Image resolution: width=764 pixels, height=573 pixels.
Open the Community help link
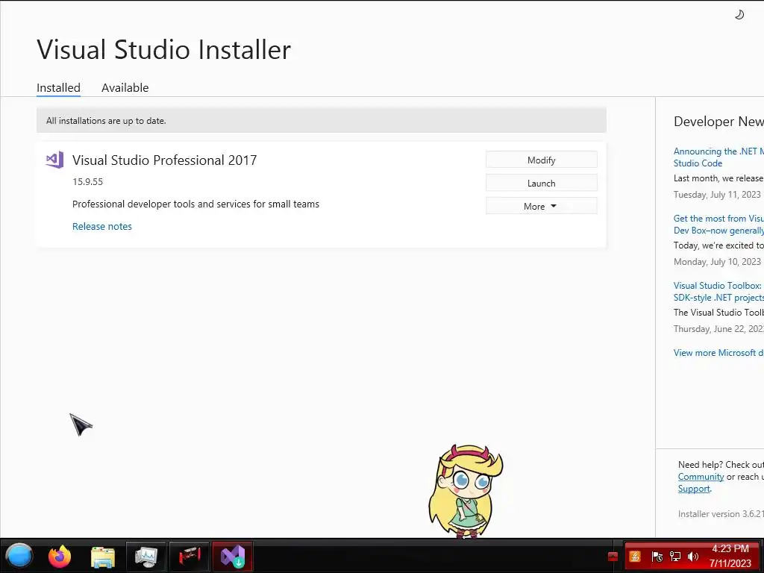coord(701,477)
